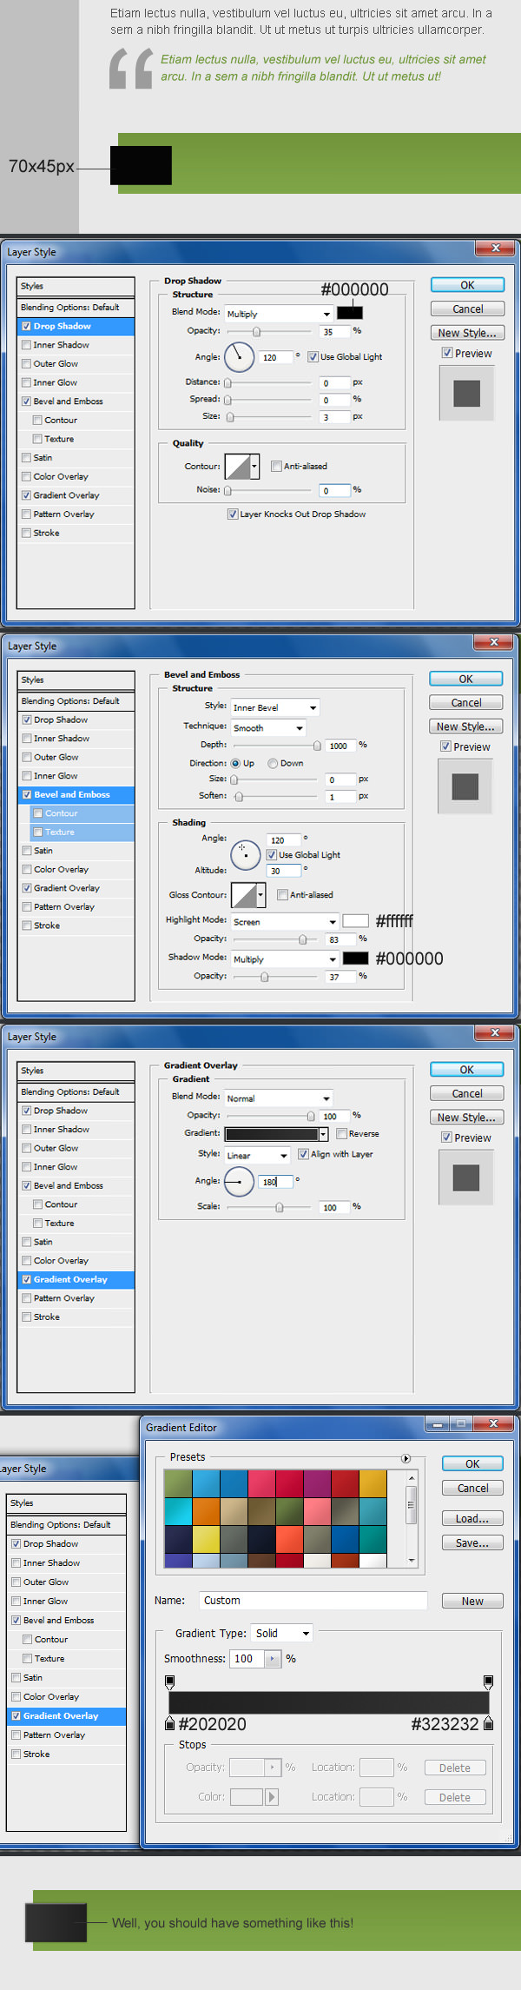
Task: Uncheck Layer Knocks Out Drop Shadow
Action: 233,514
